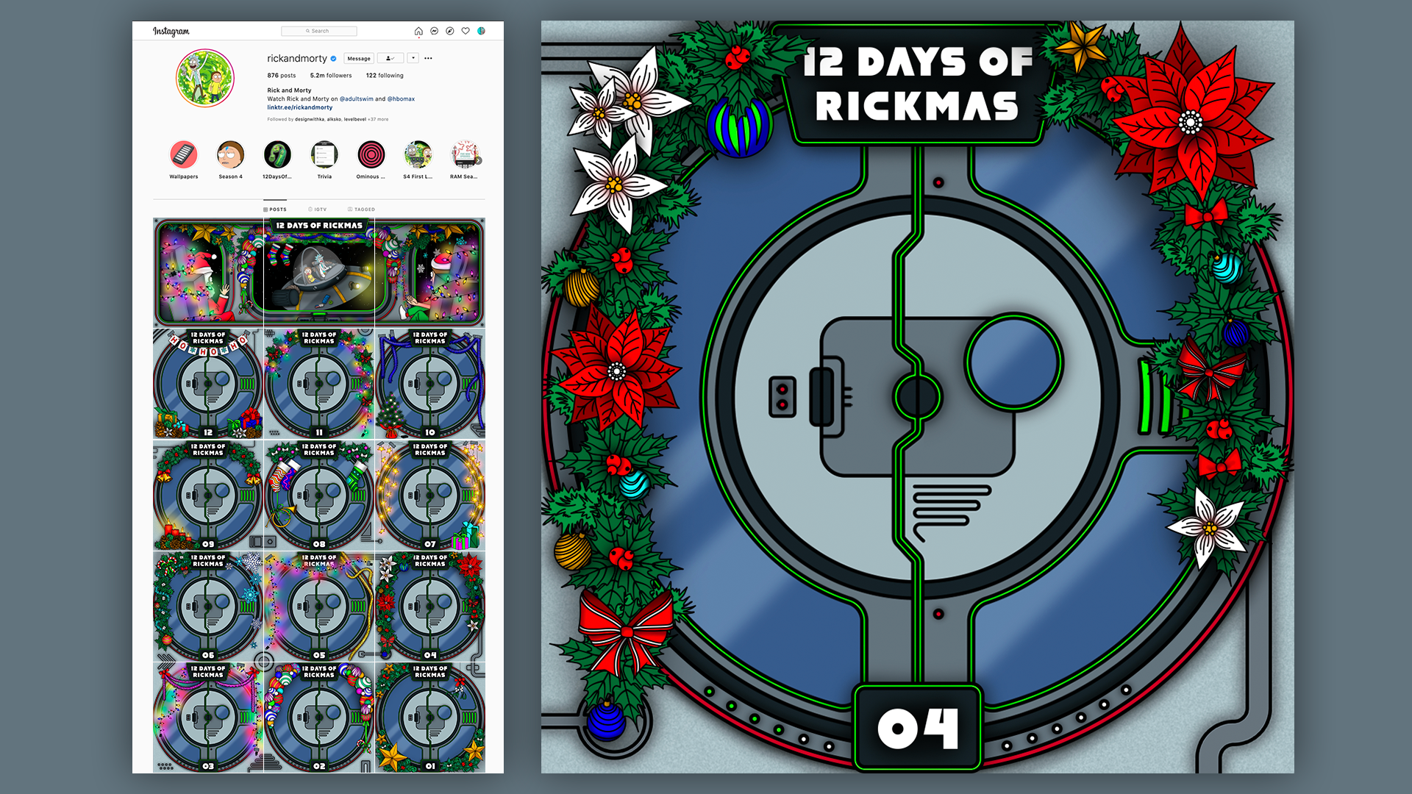The height and width of the screenshot is (794, 1412).
Task: Open the Season 4 story highlight
Action: pos(230,160)
